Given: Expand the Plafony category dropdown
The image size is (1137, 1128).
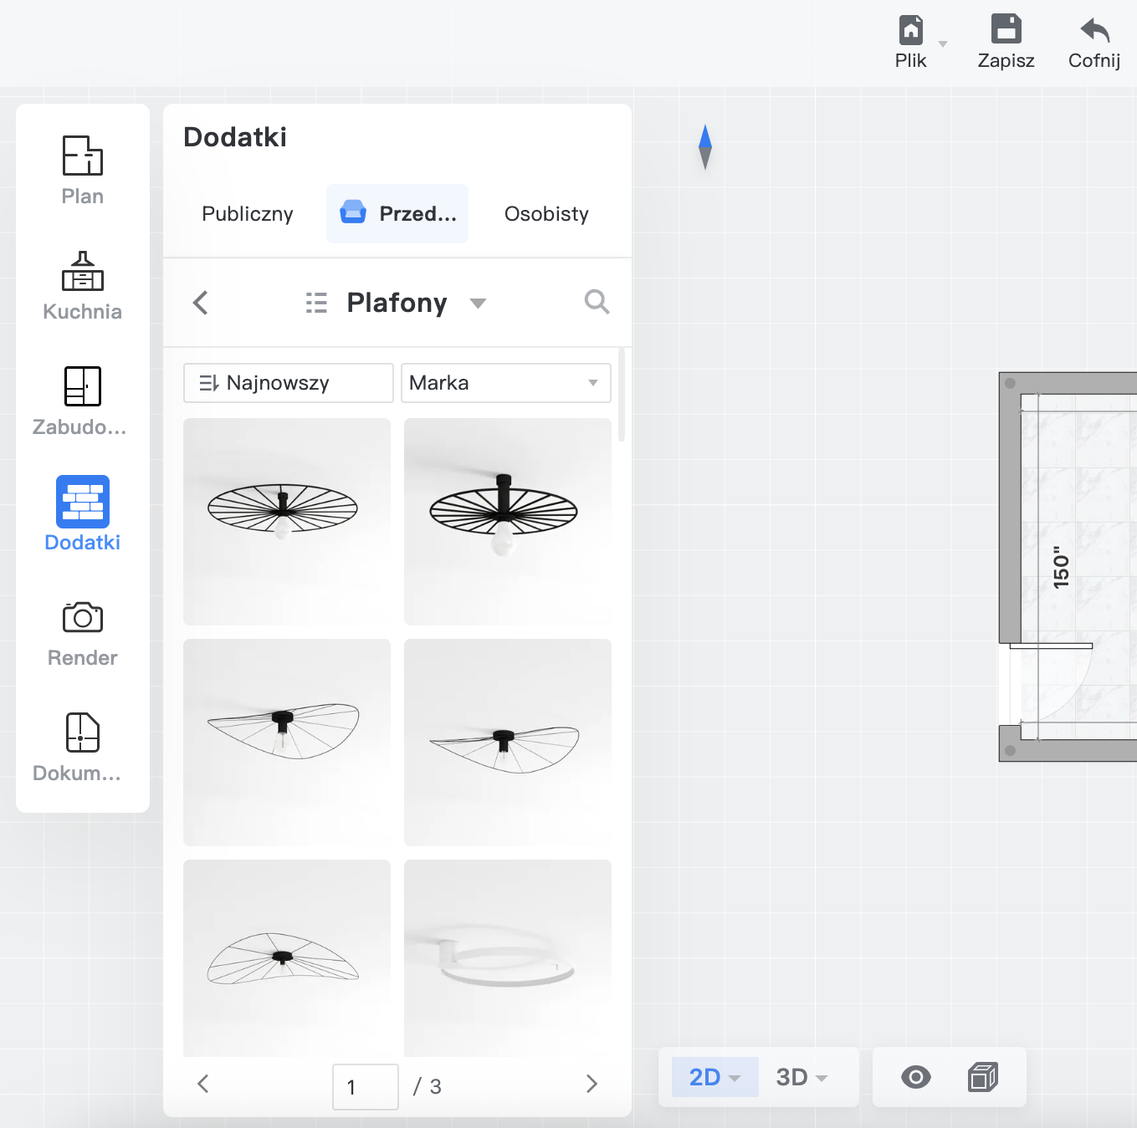Looking at the screenshot, I should 478,303.
